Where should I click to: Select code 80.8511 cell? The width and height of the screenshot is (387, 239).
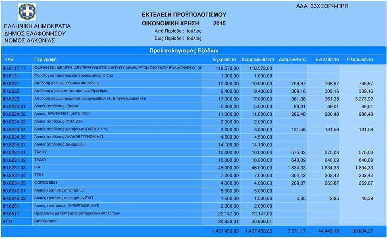click(16, 213)
